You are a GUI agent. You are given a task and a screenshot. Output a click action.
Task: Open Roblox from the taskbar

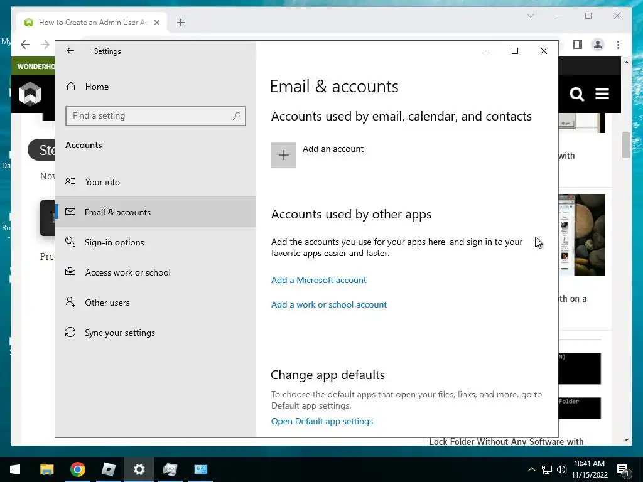108,469
